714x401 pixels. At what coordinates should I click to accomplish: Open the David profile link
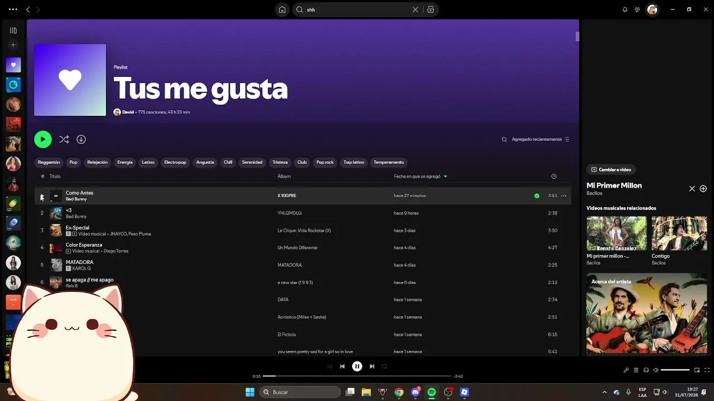pos(128,112)
